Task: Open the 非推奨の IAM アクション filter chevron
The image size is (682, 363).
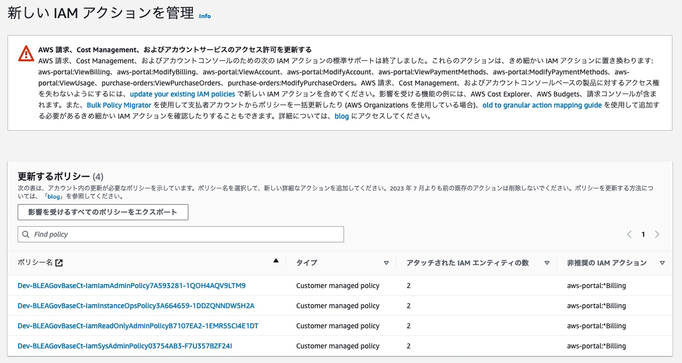Action: pyautogui.click(x=662, y=262)
